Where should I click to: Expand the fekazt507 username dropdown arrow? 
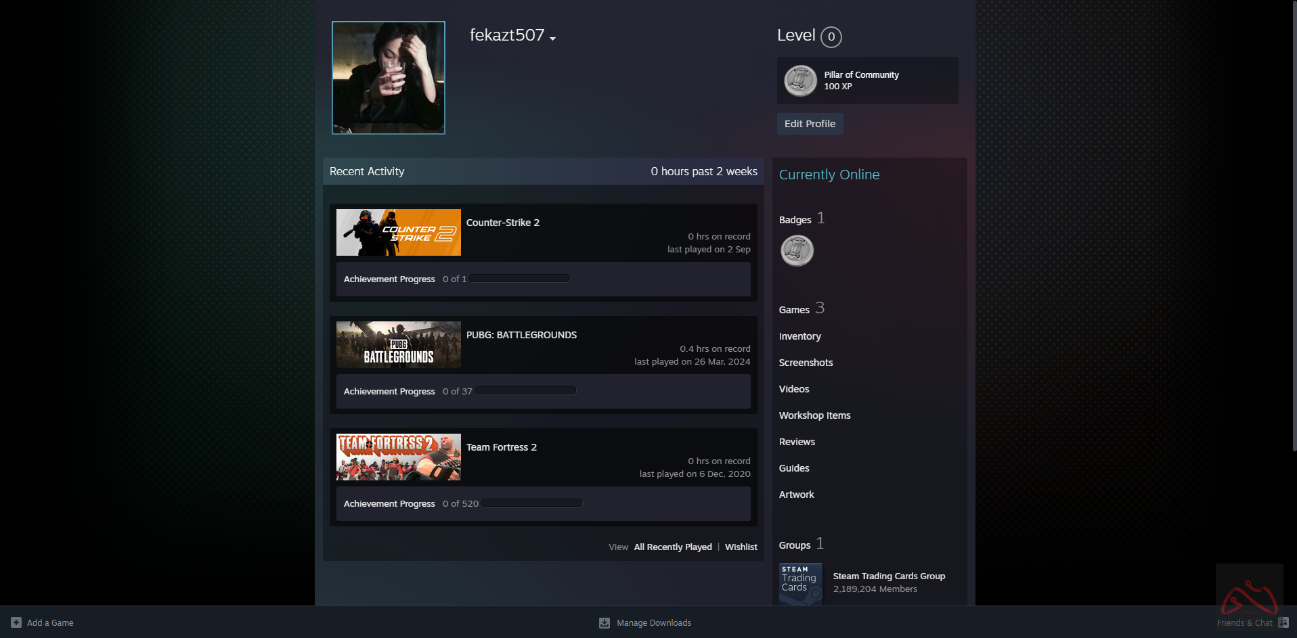tap(553, 39)
